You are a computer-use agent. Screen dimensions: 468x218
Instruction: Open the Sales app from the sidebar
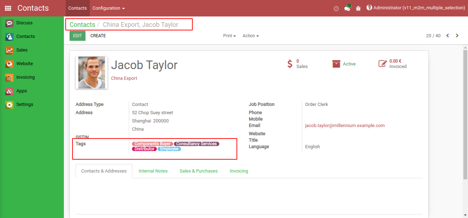22,50
